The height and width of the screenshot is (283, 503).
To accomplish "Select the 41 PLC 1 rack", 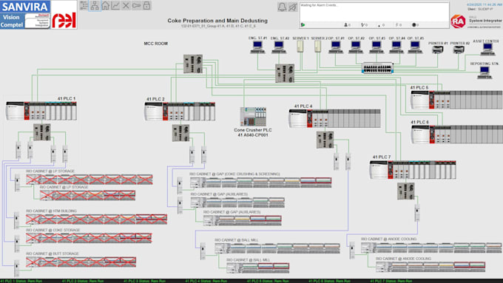I will (41, 111).
